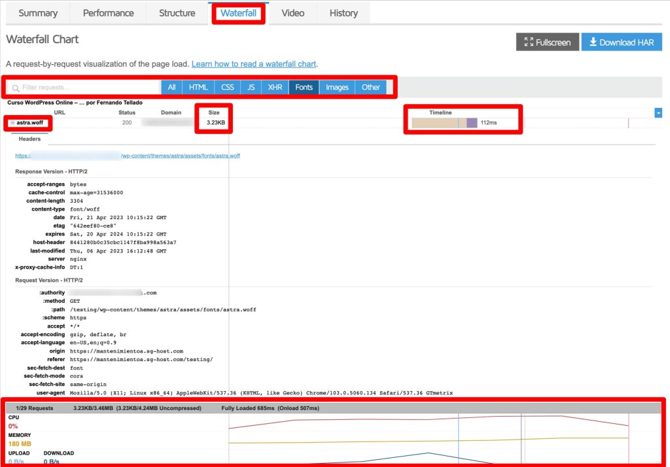670x467 pixels.
Task: Select the Waterfall tab
Action: (x=238, y=13)
